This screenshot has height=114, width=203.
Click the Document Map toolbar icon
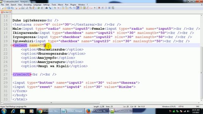[x=84, y=8]
